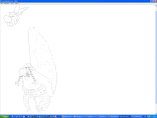Open the question mark help menu
The width and height of the screenshot is (157, 118).
[x=20, y=4]
